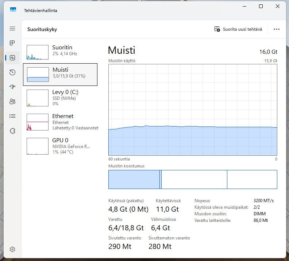This screenshot has height=261, width=289.
Task: Show Levy 0 (C:) disk performance
Action: [60, 98]
